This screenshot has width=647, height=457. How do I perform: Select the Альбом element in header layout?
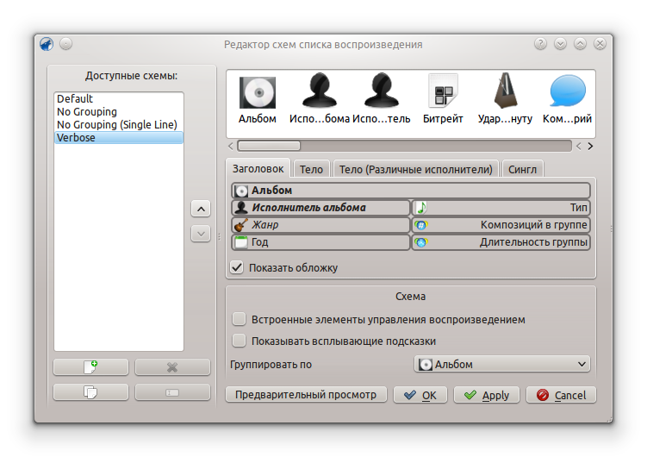(x=411, y=191)
